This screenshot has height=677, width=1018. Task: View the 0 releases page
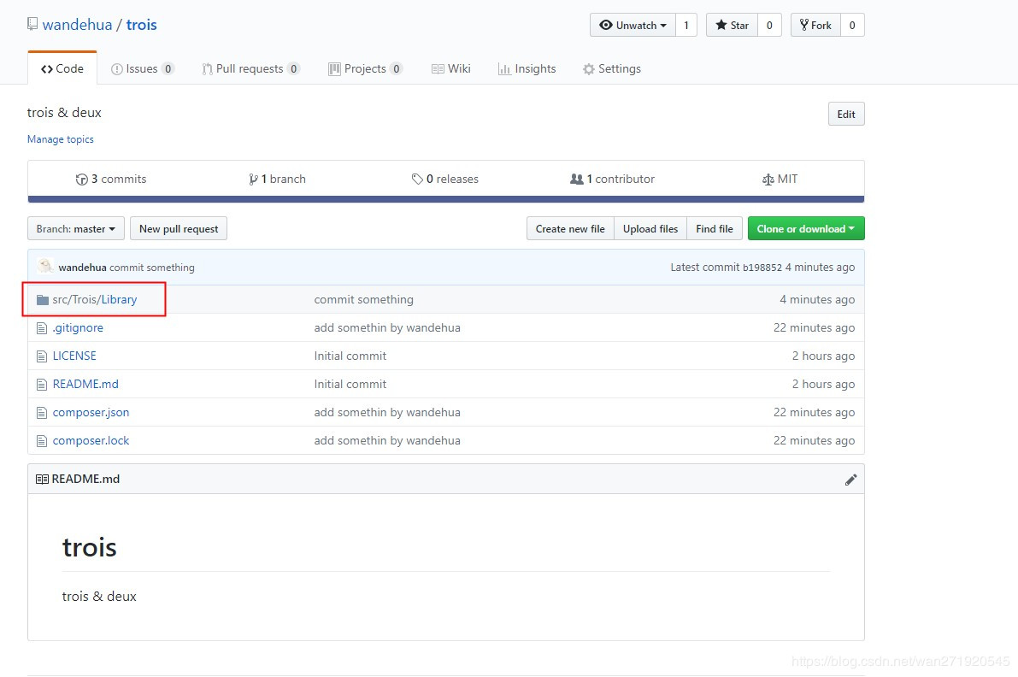(x=445, y=180)
